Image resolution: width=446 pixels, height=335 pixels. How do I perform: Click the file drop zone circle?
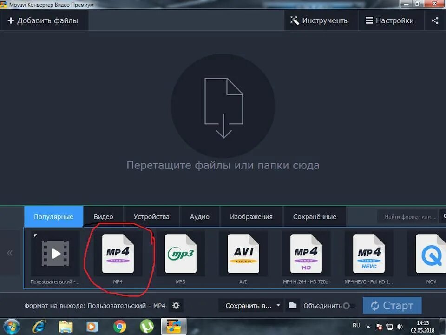(223, 106)
